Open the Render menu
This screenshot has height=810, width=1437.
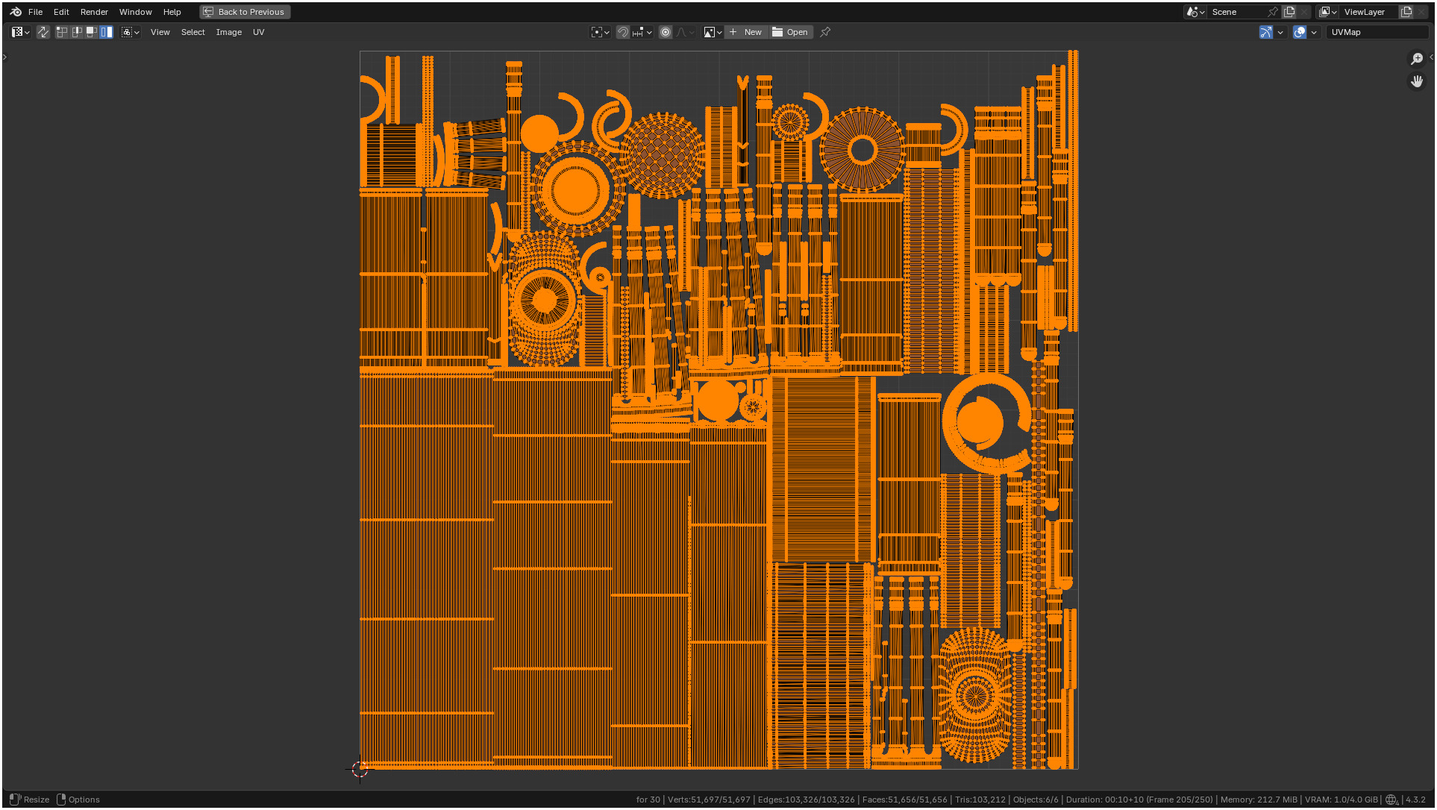tap(94, 12)
